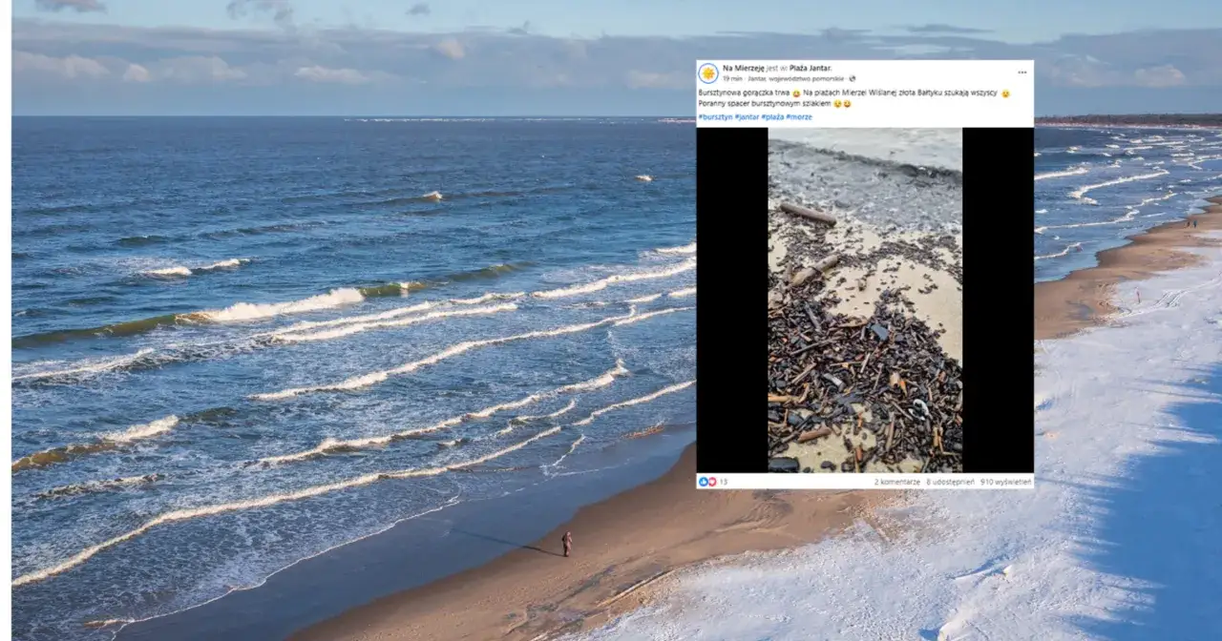
Task: Open the #jantar hashtag
Action: tap(747, 116)
